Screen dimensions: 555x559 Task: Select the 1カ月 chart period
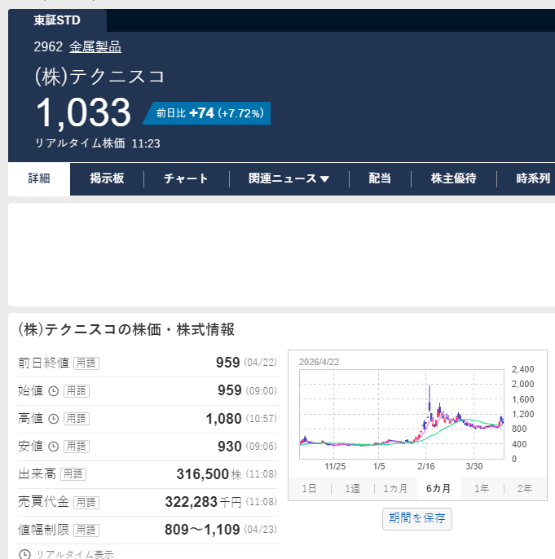(x=395, y=489)
